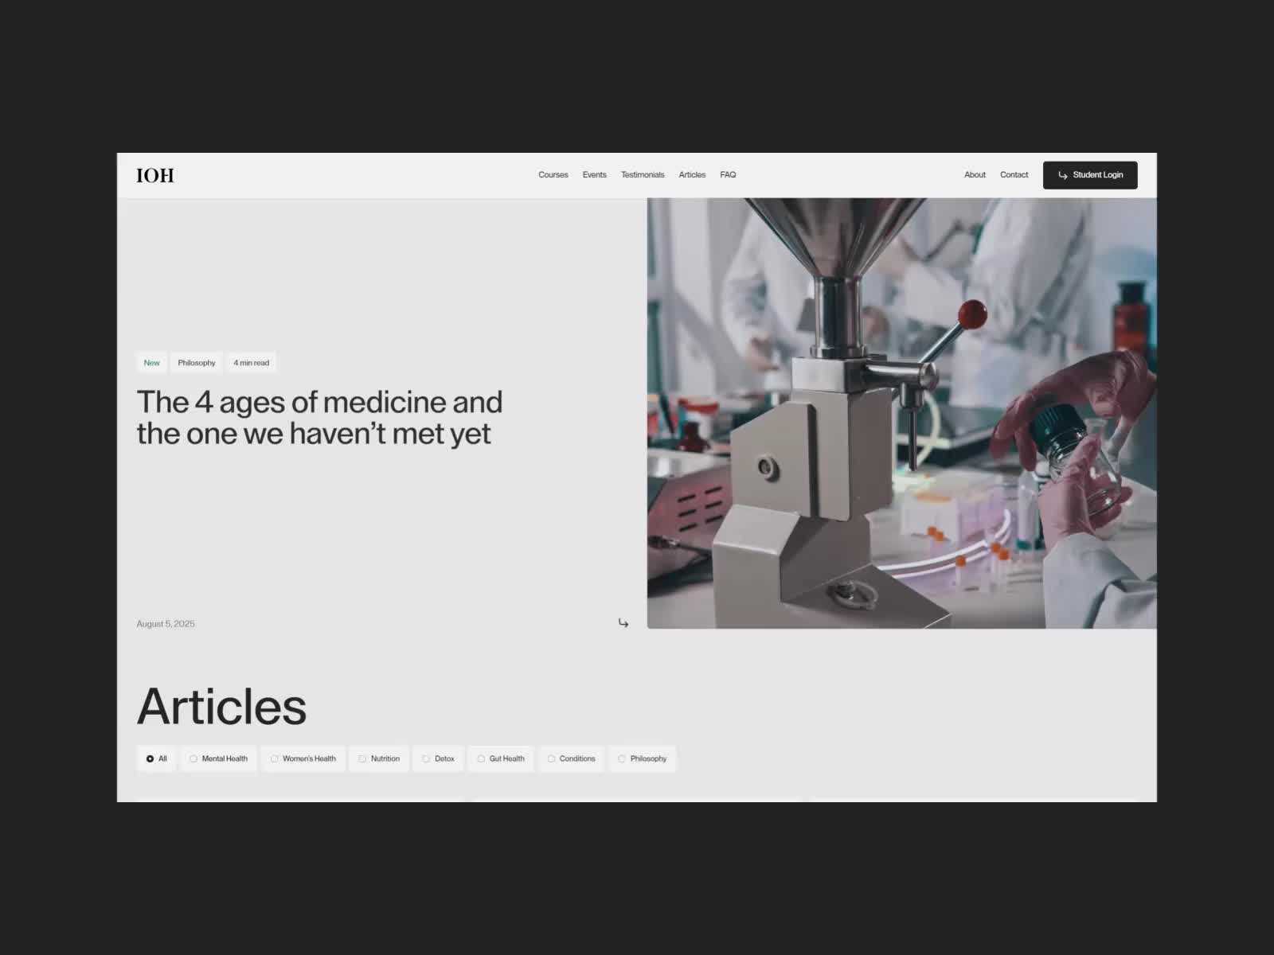Click the featured lab machine image
Viewport: 1274px width, 955px height.
[901, 413]
